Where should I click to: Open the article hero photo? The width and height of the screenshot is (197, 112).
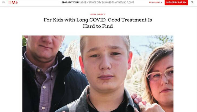click(98, 74)
